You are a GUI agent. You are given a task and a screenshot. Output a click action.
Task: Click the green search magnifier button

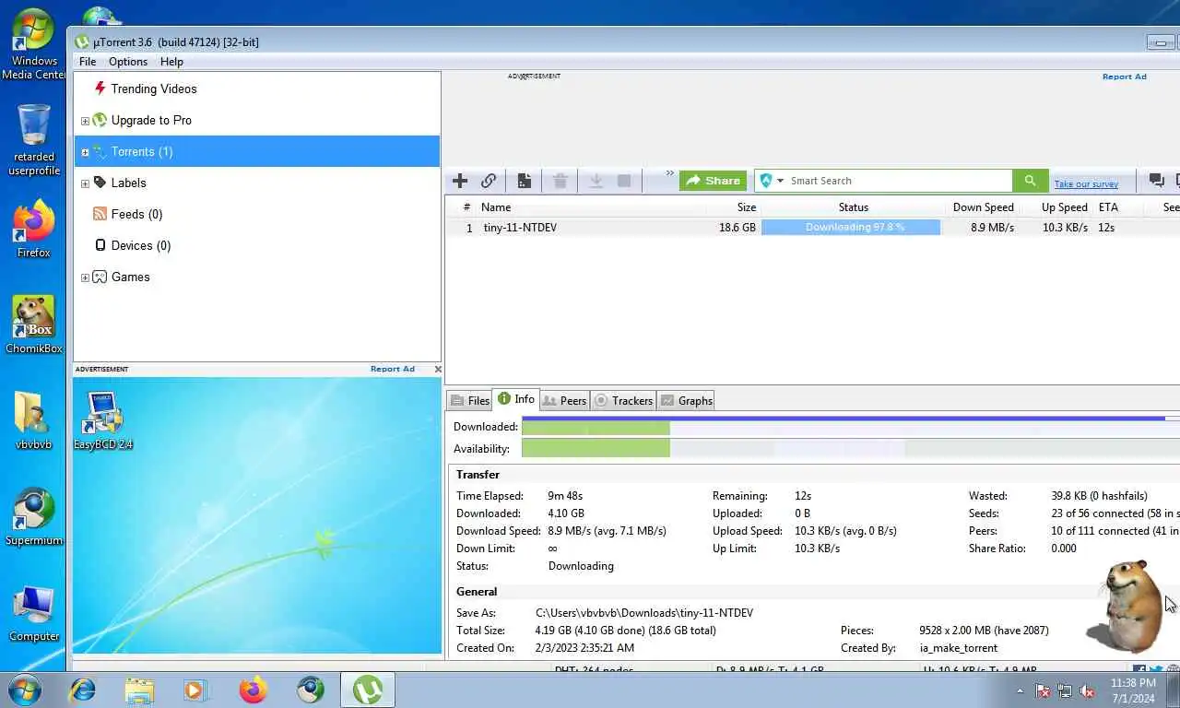pyautogui.click(x=1031, y=181)
